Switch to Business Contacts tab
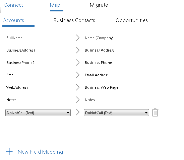The height and width of the screenshot is (160, 184). [x=74, y=20]
